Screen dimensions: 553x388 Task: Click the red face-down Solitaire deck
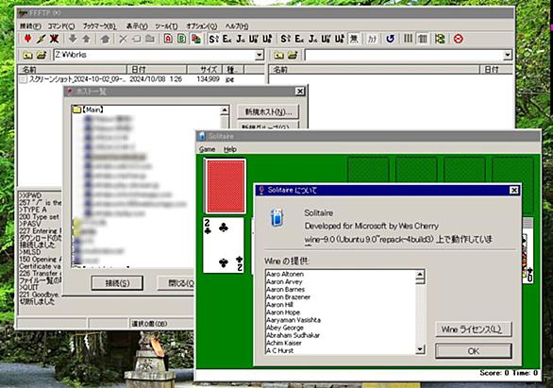click(226, 186)
